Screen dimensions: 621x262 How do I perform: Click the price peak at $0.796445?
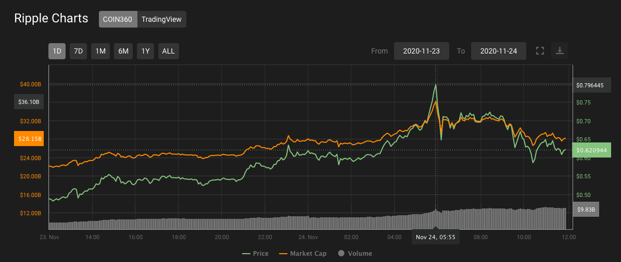pyautogui.click(x=436, y=85)
